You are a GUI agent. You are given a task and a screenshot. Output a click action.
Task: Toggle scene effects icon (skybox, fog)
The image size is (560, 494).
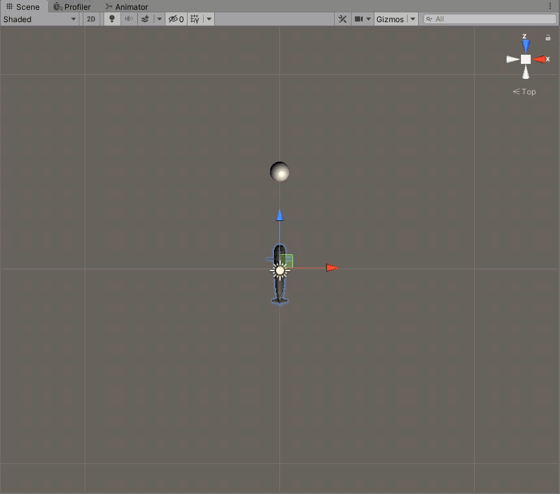point(146,19)
